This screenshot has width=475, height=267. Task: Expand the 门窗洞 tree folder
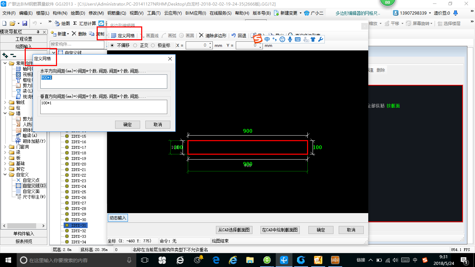coord(5,147)
